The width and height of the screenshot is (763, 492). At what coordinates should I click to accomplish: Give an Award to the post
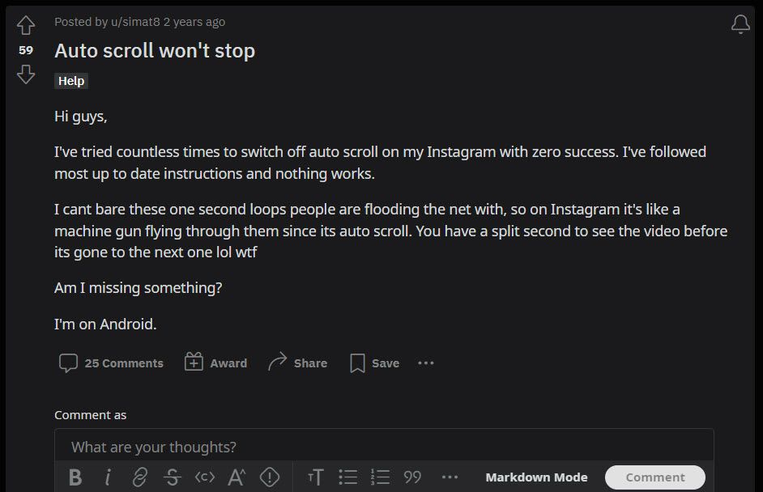(x=215, y=363)
